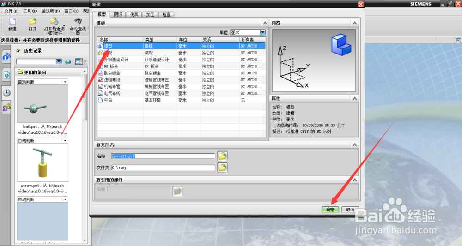Image resolution: width=462 pixels, height=246 pixels.
Task: Click the browse folder icon beside 文件夹 field
Action: point(222,168)
